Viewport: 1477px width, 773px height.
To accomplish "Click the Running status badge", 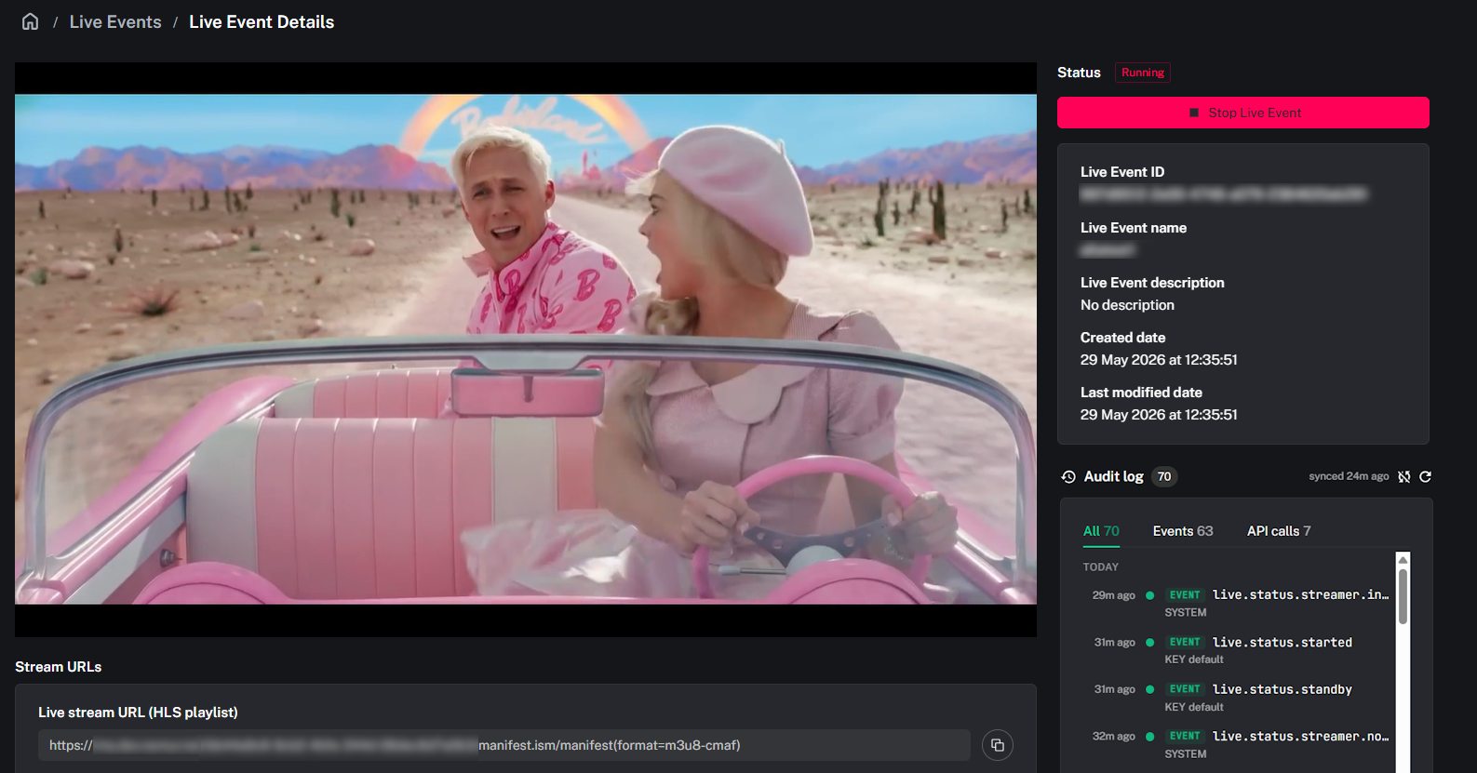I will point(1143,73).
